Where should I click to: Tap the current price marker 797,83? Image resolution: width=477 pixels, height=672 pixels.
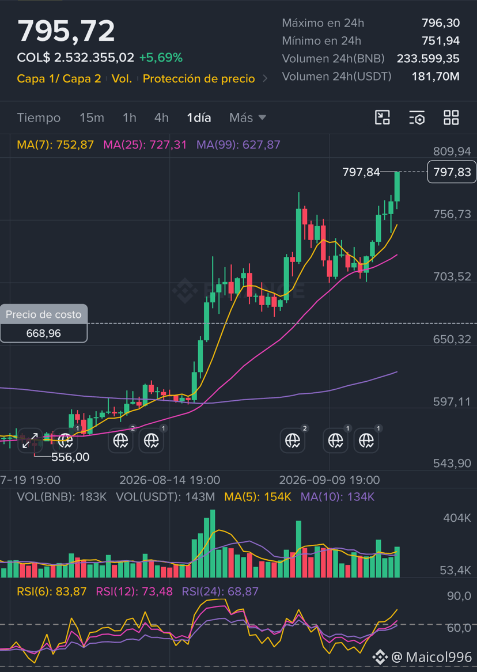tap(452, 172)
